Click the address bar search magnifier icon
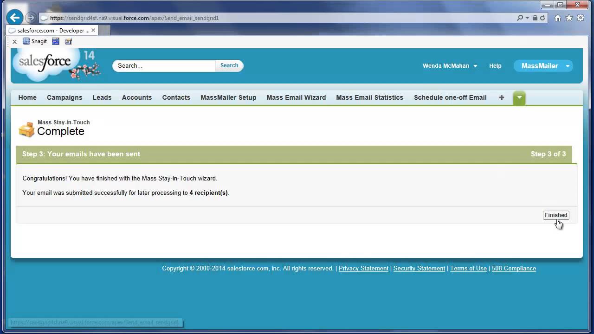Image resolution: width=594 pixels, height=334 pixels. (x=520, y=18)
